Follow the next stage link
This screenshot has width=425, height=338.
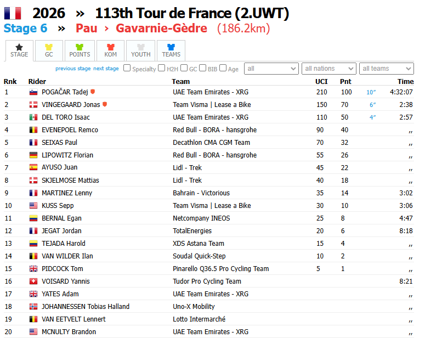pos(106,69)
